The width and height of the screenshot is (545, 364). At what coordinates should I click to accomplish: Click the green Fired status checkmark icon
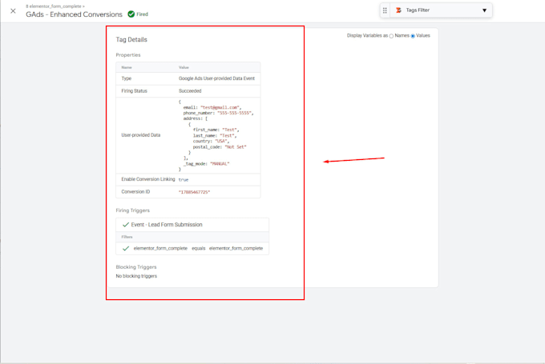pyautogui.click(x=131, y=14)
